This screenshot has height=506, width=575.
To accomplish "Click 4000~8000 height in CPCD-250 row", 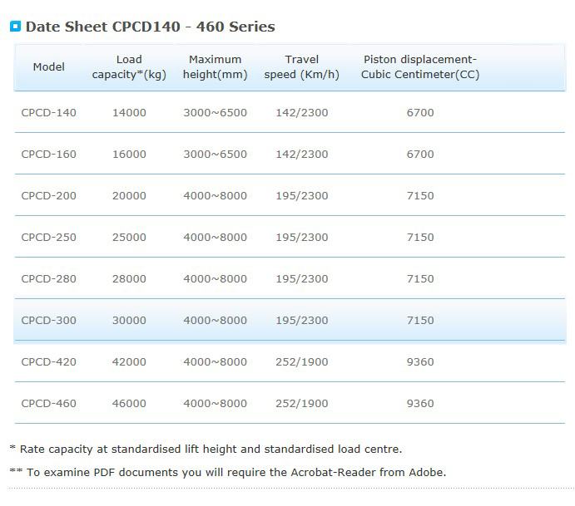I will (x=216, y=238).
